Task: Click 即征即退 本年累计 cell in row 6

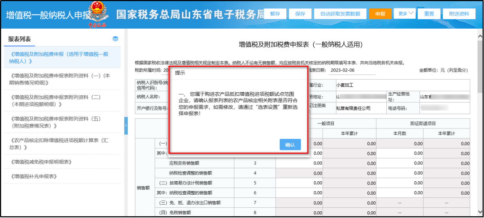Action: tap(447, 193)
